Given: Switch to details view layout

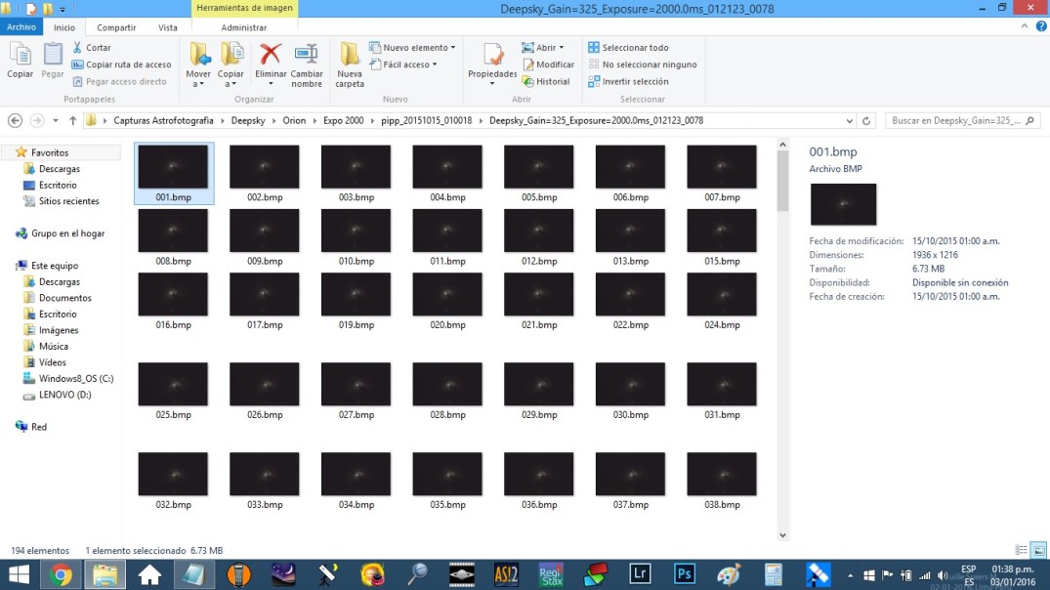Looking at the screenshot, I should tap(1022, 551).
